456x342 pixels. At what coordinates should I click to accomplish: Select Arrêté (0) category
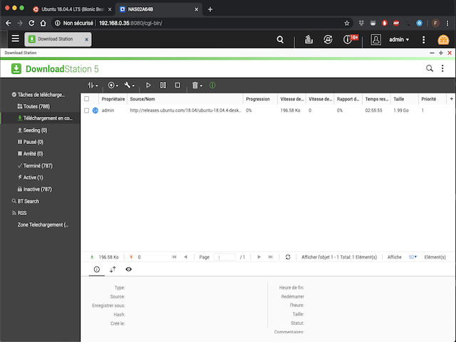pos(31,154)
